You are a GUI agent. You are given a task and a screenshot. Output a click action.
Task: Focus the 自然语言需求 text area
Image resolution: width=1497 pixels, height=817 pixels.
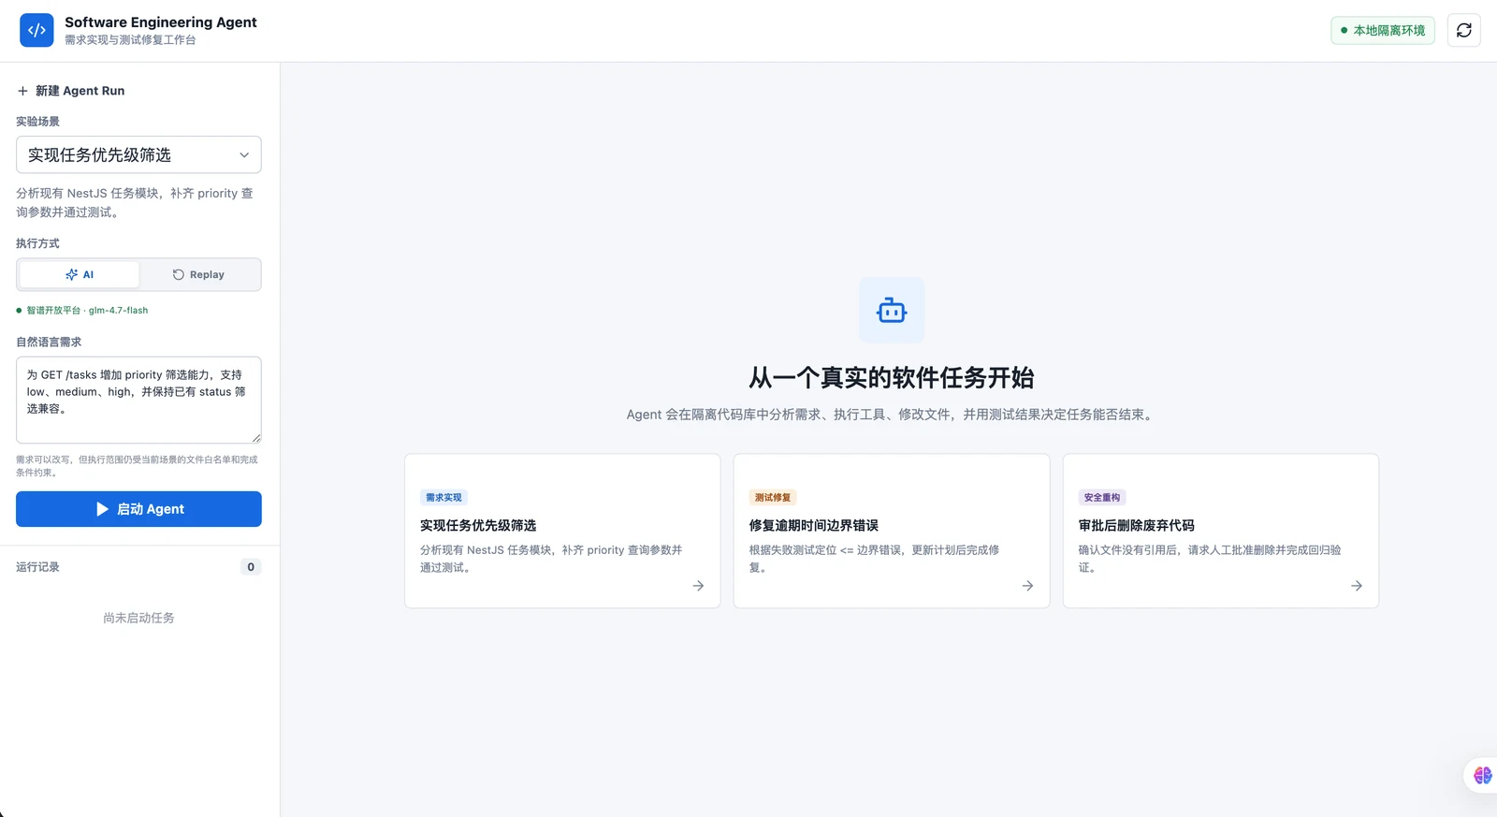[138, 400]
